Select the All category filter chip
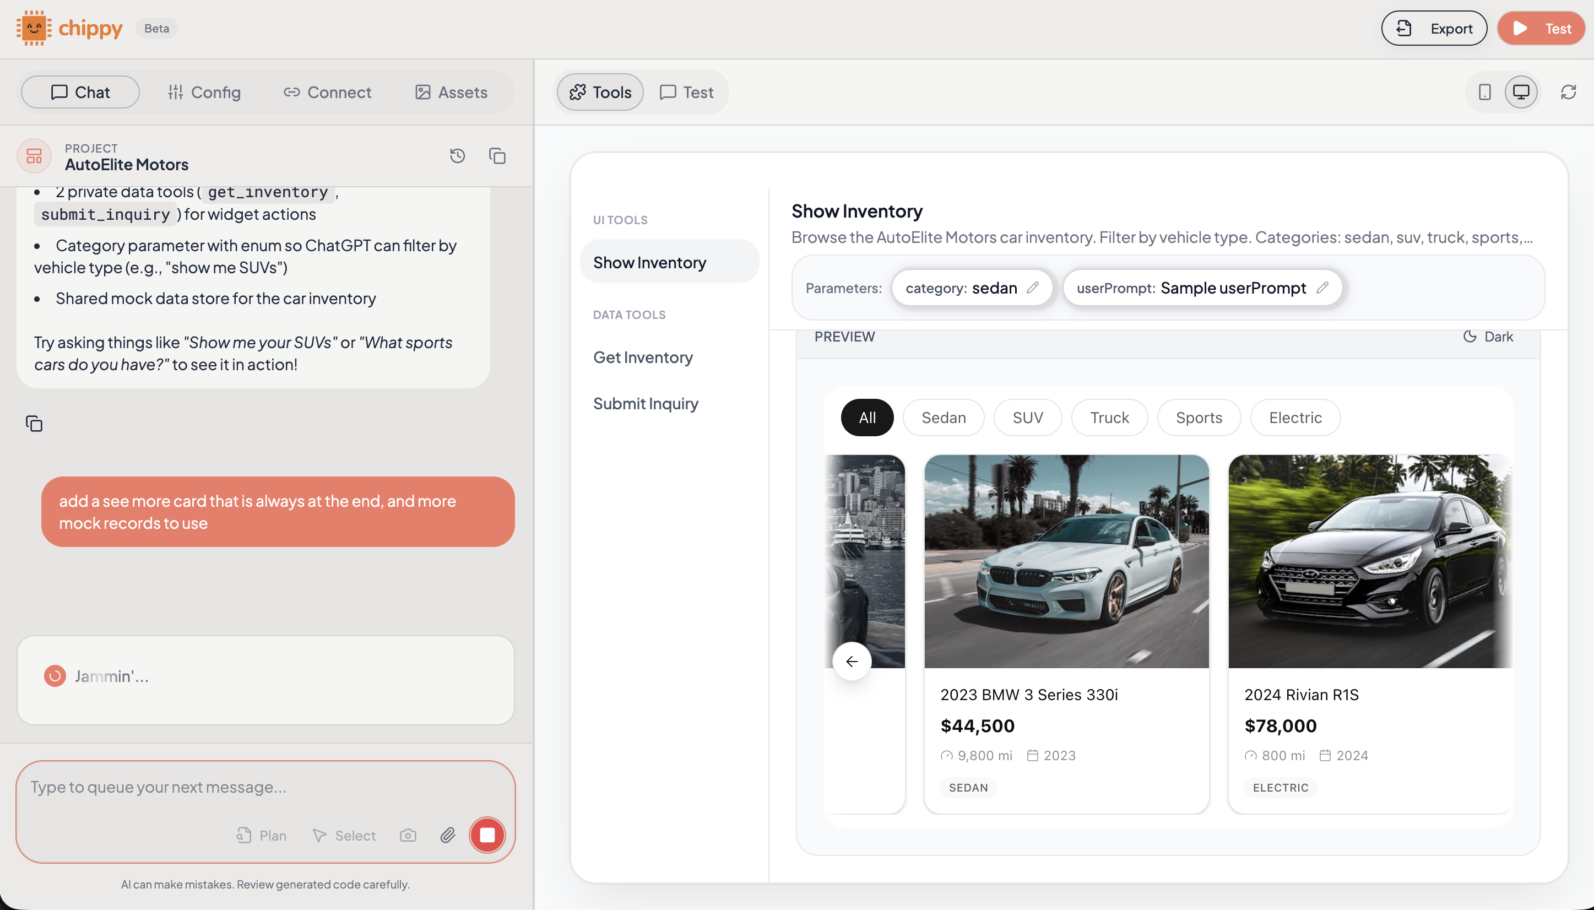The image size is (1594, 910). [868, 418]
